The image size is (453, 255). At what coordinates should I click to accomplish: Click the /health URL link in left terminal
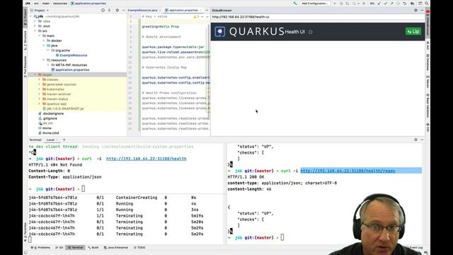[x=147, y=159]
